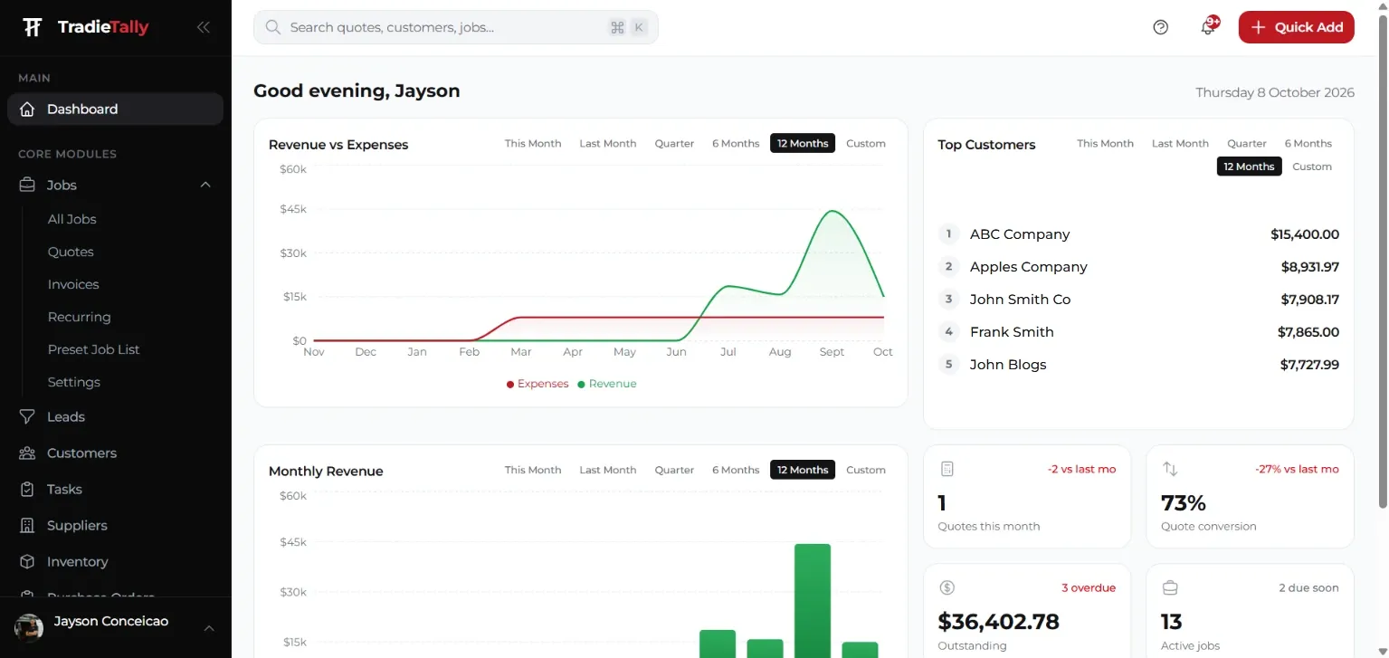Image resolution: width=1389 pixels, height=658 pixels.
Task: Open Custom range in Top Customers
Action: pos(1312,167)
